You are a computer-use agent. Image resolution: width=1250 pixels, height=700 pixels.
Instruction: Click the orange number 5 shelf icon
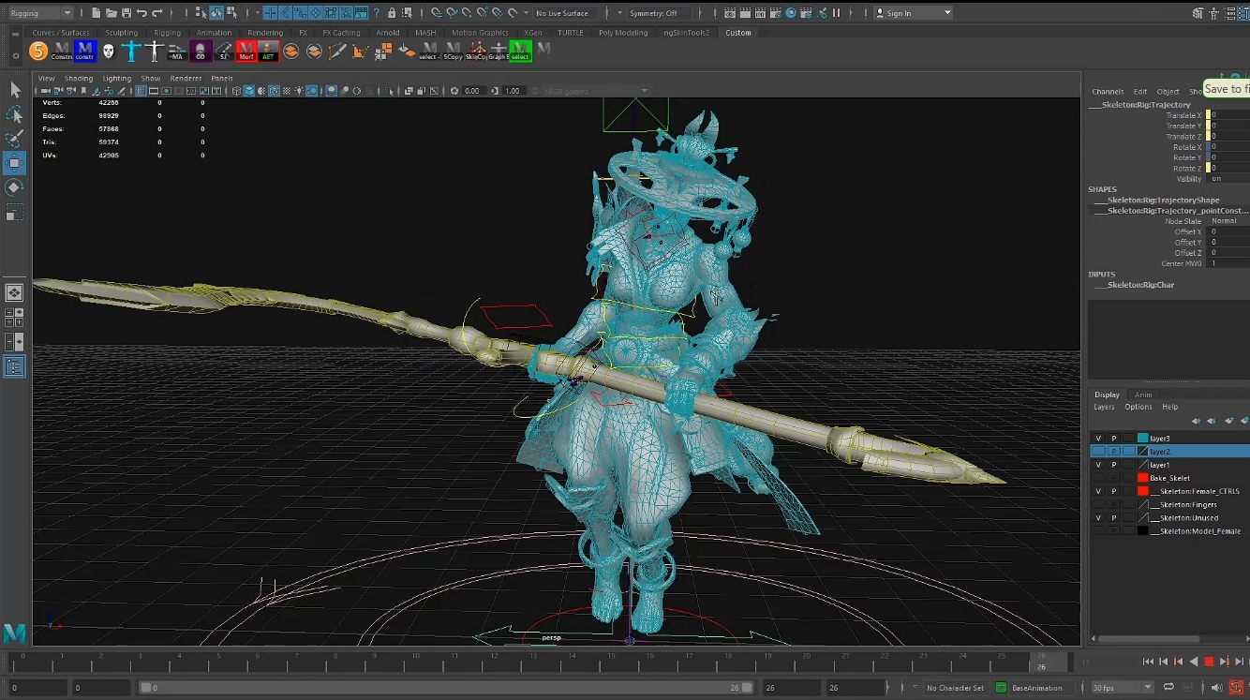[x=38, y=51]
